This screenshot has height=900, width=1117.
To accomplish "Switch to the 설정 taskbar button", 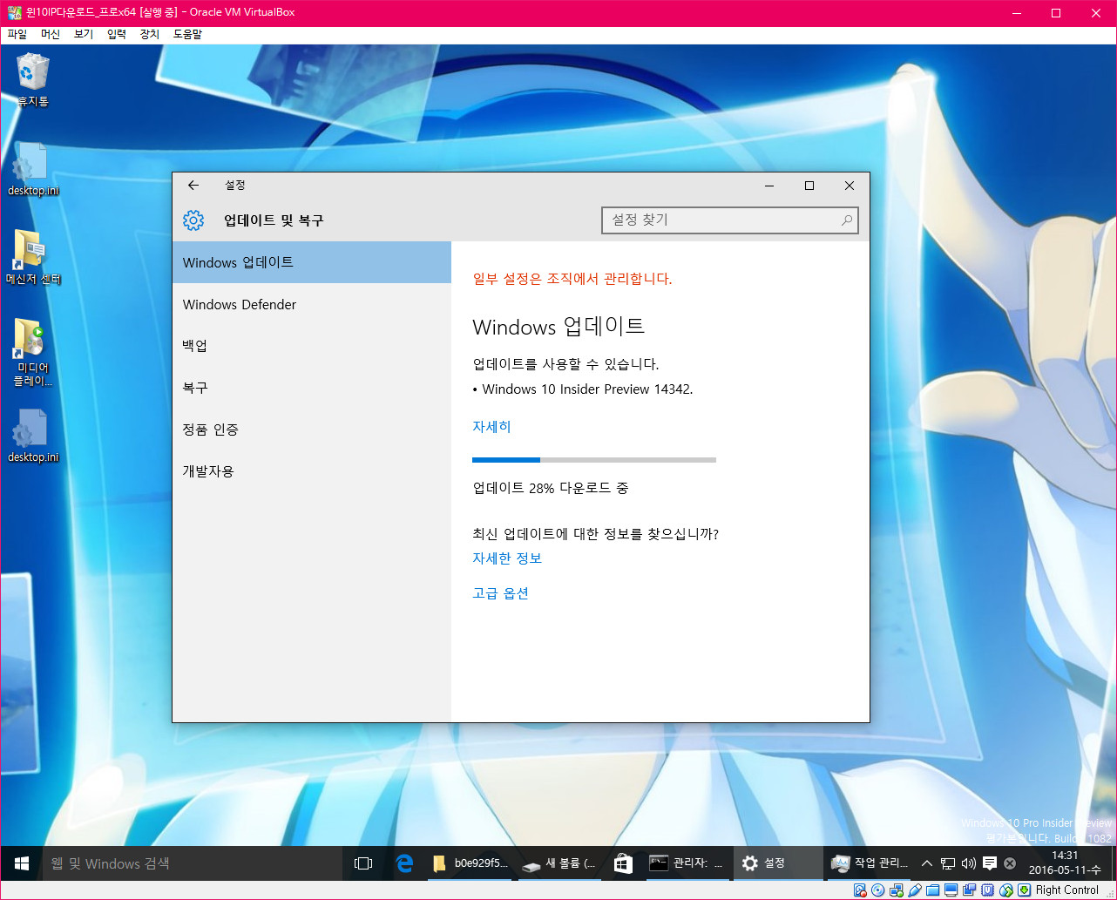I will (x=778, y=863).
